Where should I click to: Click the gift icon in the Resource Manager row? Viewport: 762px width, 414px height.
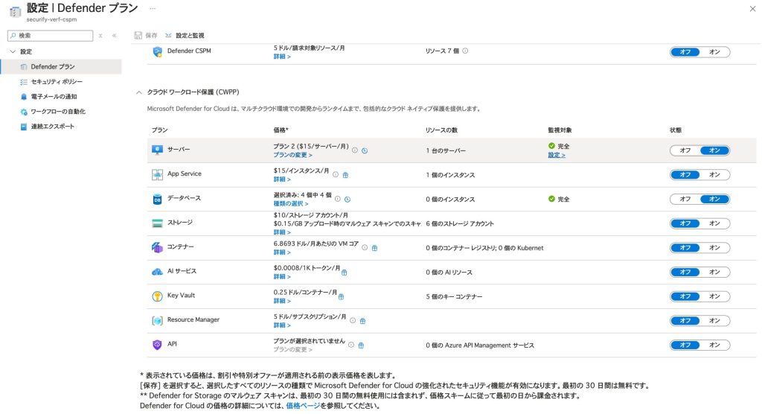click(x=362, y=321)
